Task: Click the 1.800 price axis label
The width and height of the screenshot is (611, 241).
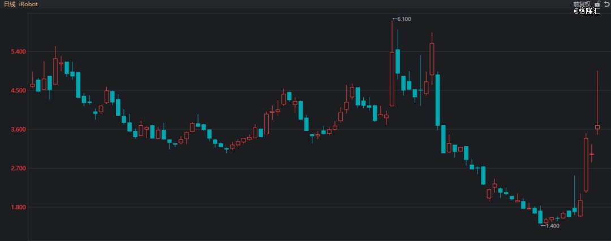Action: pyautogui.click(x=19, y=208)
